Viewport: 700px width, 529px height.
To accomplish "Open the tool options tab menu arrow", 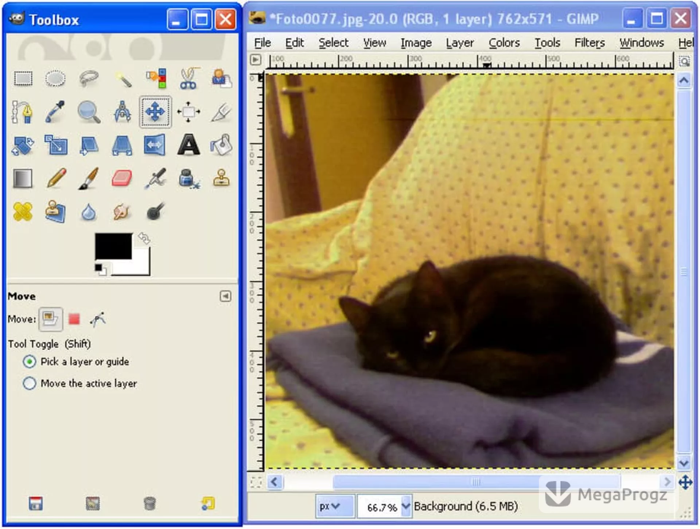I will point(226,296).
